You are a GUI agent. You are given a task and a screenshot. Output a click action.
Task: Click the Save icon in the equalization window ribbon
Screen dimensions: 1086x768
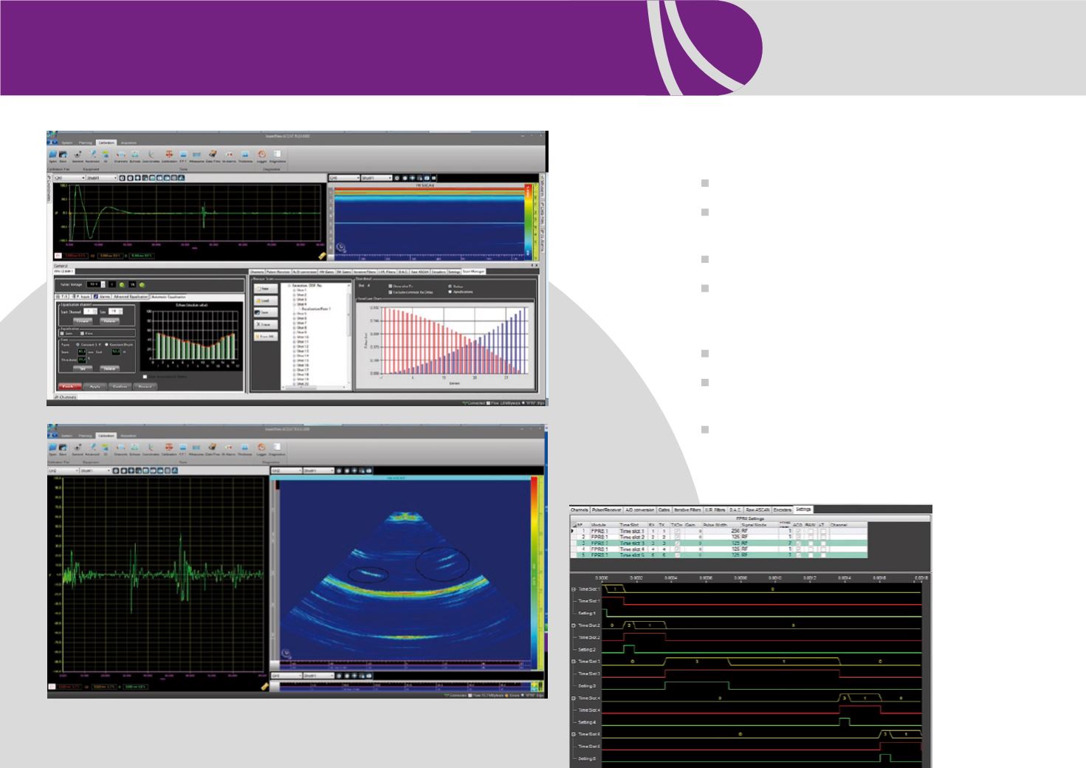tap(63, 155)
